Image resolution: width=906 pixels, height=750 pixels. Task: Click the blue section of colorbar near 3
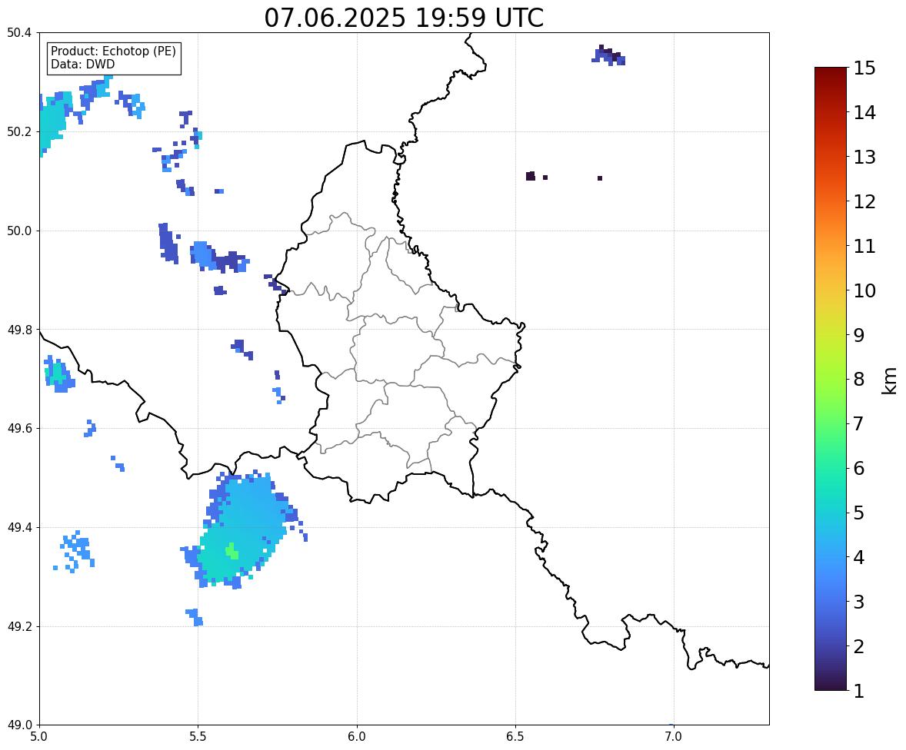pos(831,602)
